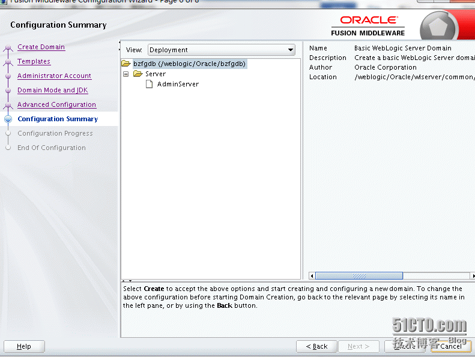Click the Oracle Fusion Middleware logo
This screenshot has width=475, height=357.
(x=368, y=26)
